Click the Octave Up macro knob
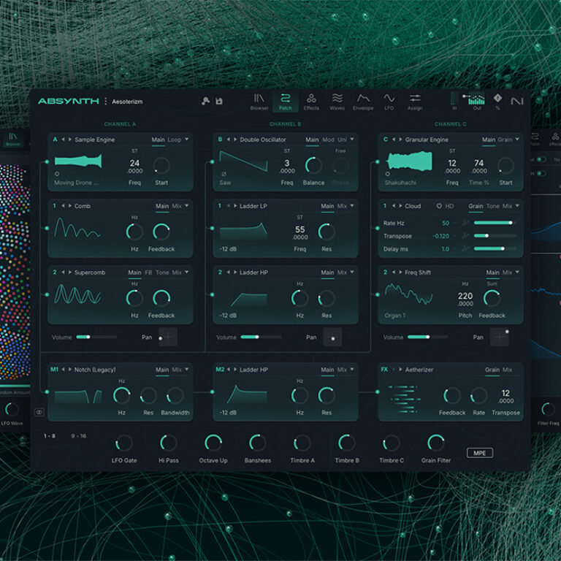 click(213, 443)
